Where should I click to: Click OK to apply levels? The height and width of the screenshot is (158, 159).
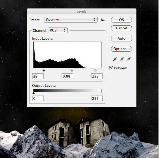[122, 20]
